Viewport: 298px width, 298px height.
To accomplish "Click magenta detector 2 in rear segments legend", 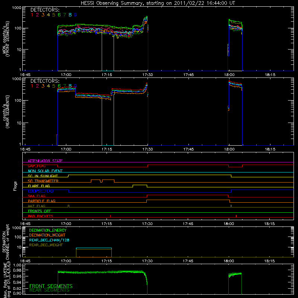I will (38, 86).
